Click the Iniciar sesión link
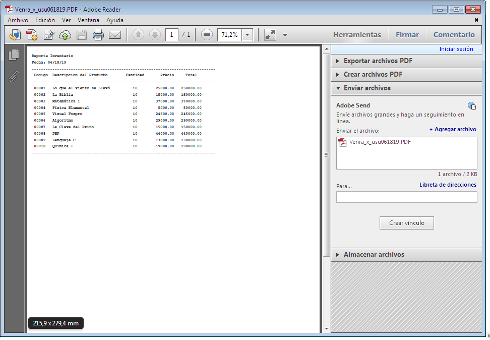 456,49
